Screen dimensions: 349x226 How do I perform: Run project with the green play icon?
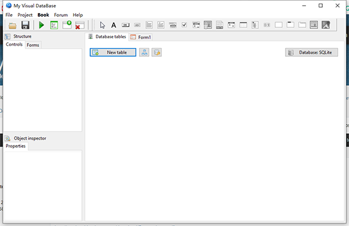click(x=41, y=25)
